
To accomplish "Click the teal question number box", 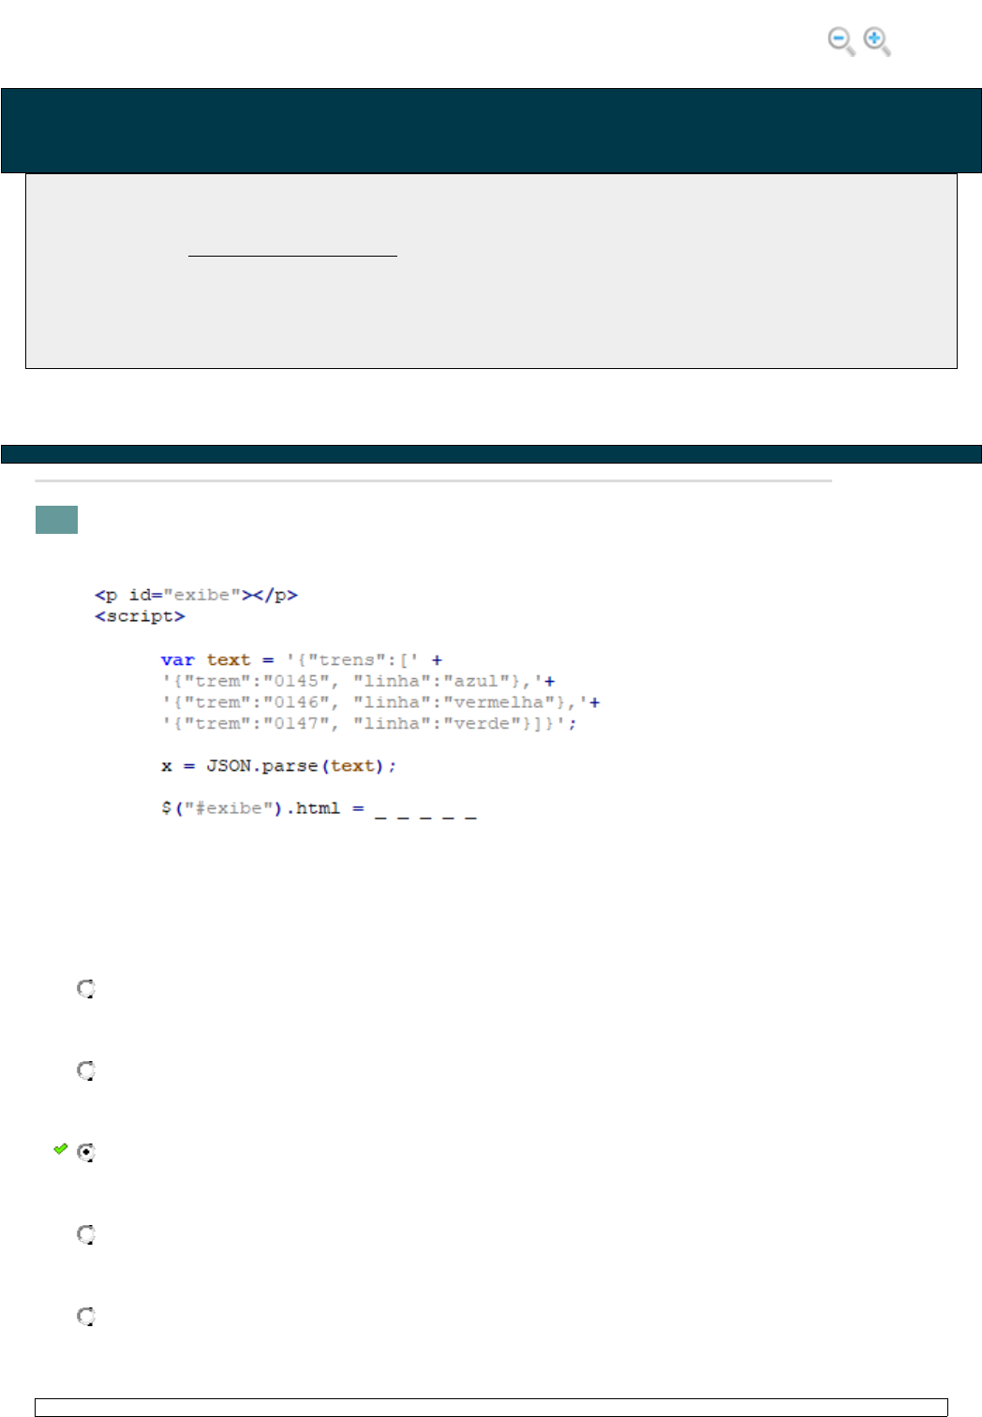I will (x=56, y=520).
